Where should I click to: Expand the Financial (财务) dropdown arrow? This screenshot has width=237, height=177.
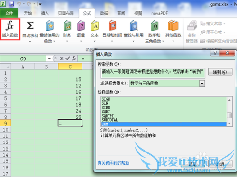click(67, 41)
